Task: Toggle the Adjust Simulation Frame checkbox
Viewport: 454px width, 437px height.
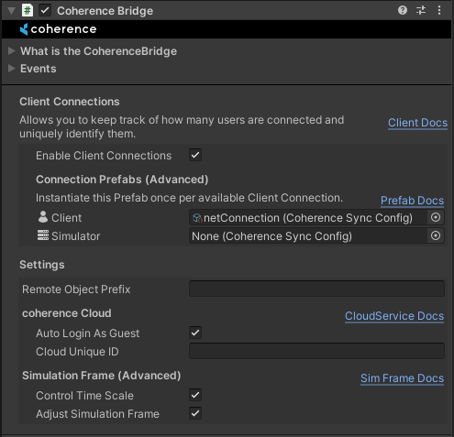Action: 195,413
